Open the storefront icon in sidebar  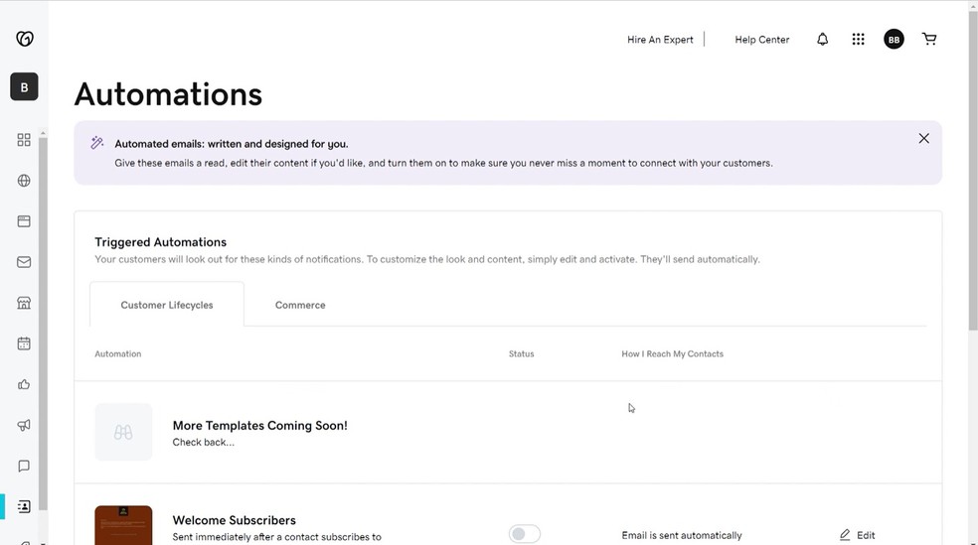click(x=24, y=303)
